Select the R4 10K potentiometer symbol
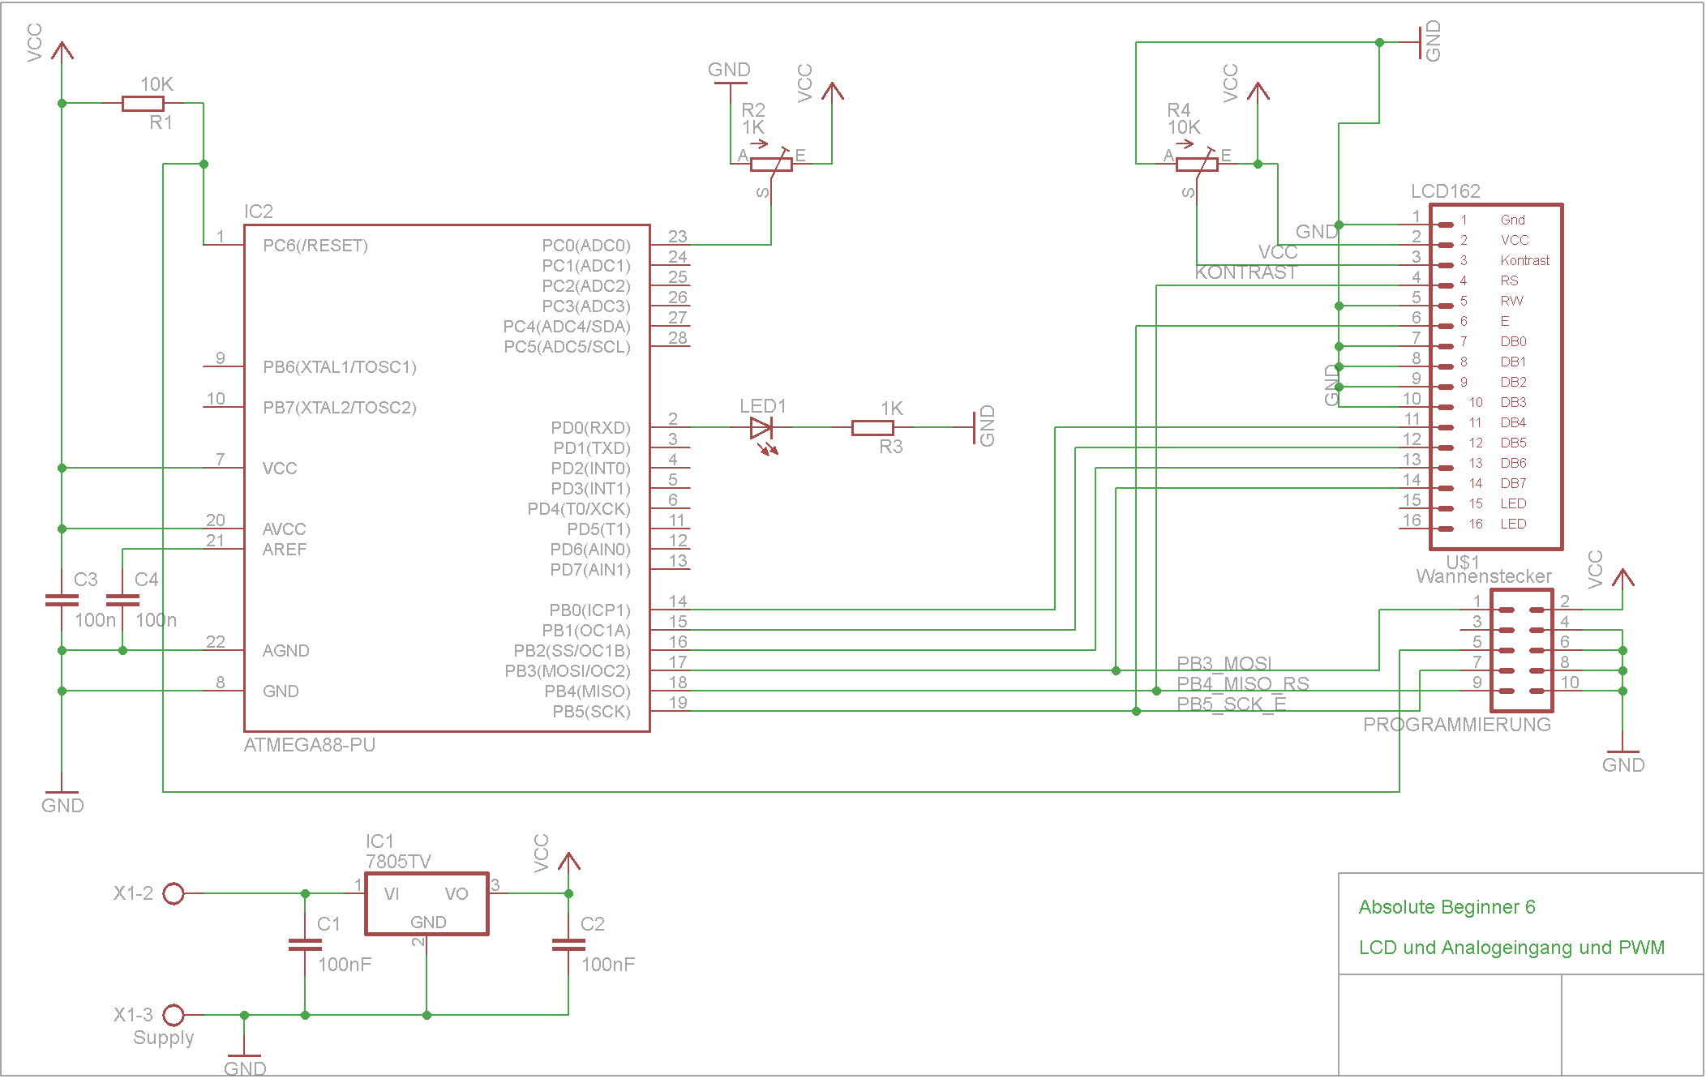This screenshot has height=1083, width=1706. [x=1196, y=165]
